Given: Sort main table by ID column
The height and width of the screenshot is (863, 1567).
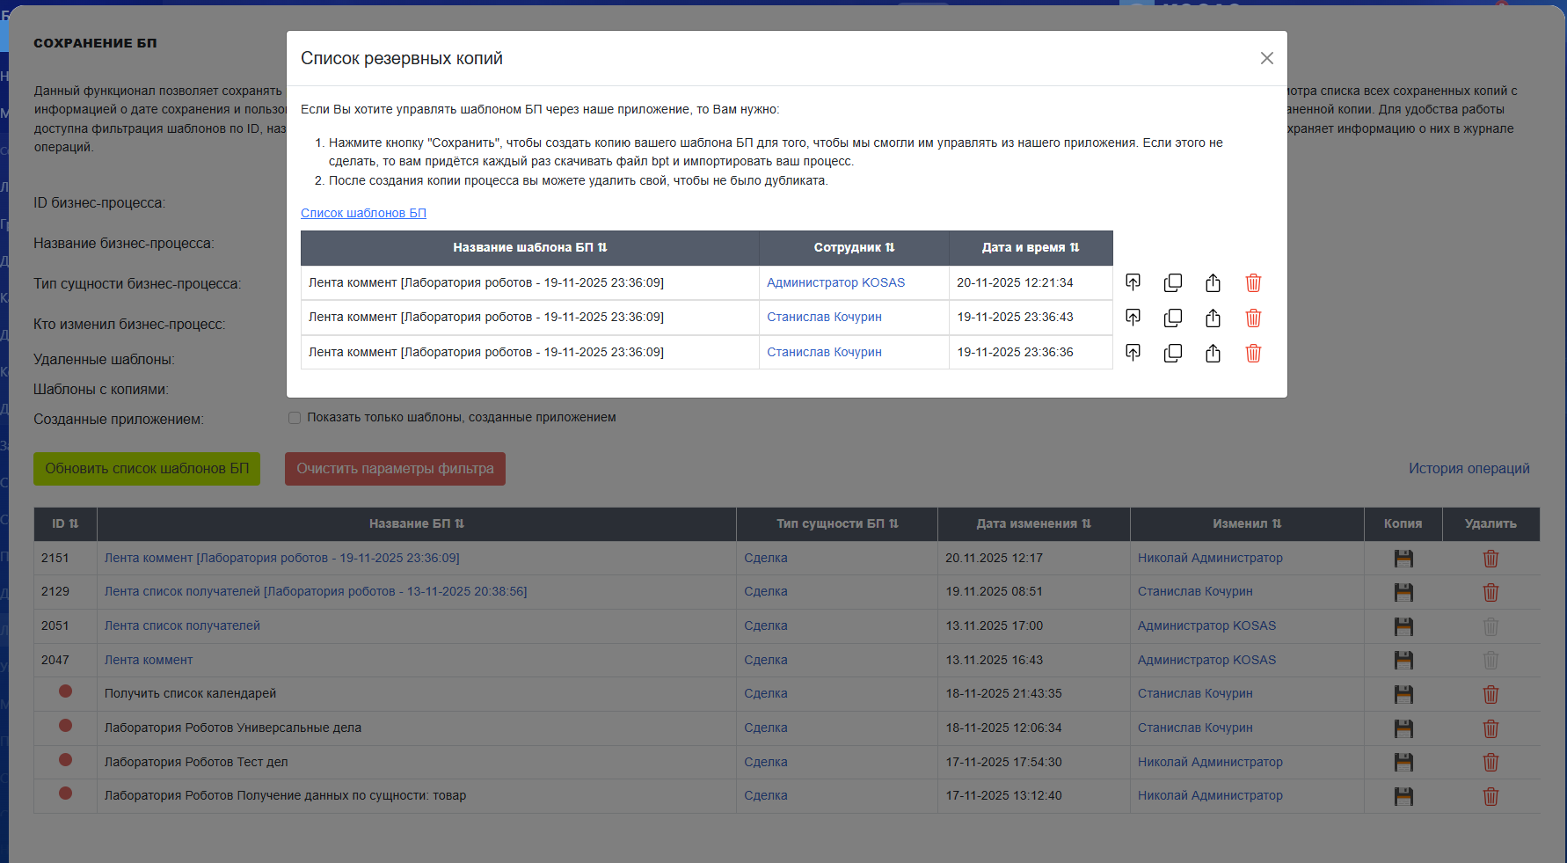Looking at the screenshot, I should coord(65,523).
